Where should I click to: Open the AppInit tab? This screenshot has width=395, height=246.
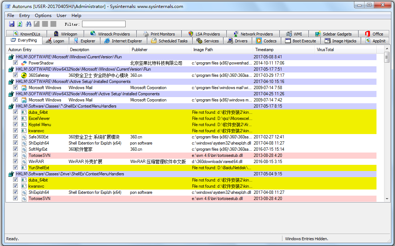click(x=375, y=41)
